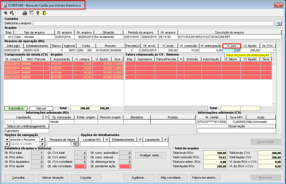Click the Ação cell Não informada
The height and width of the screenshot is (184, 286).
(x=261, y=122)
